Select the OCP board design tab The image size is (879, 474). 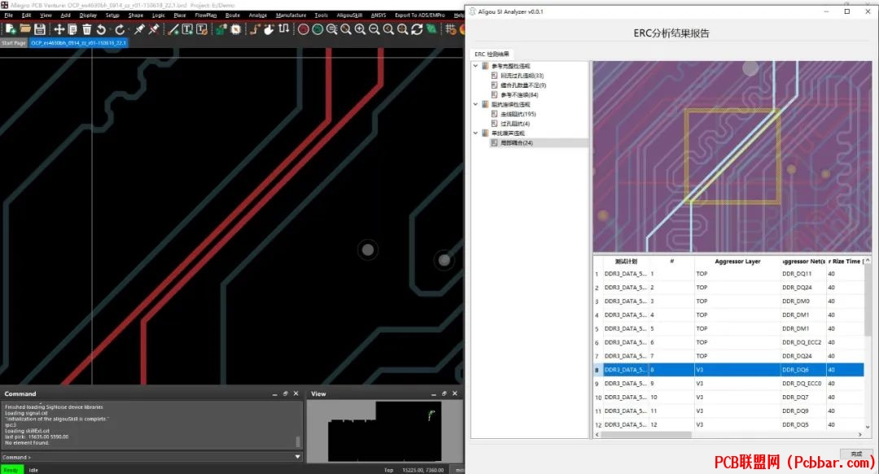point(78,43)
